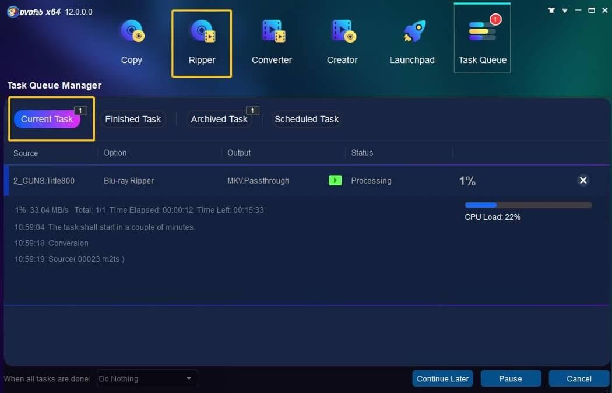
Task: Cancel the 2_GUNS.Title800 task
Action: pyautogui.click(x=583, y=180)
